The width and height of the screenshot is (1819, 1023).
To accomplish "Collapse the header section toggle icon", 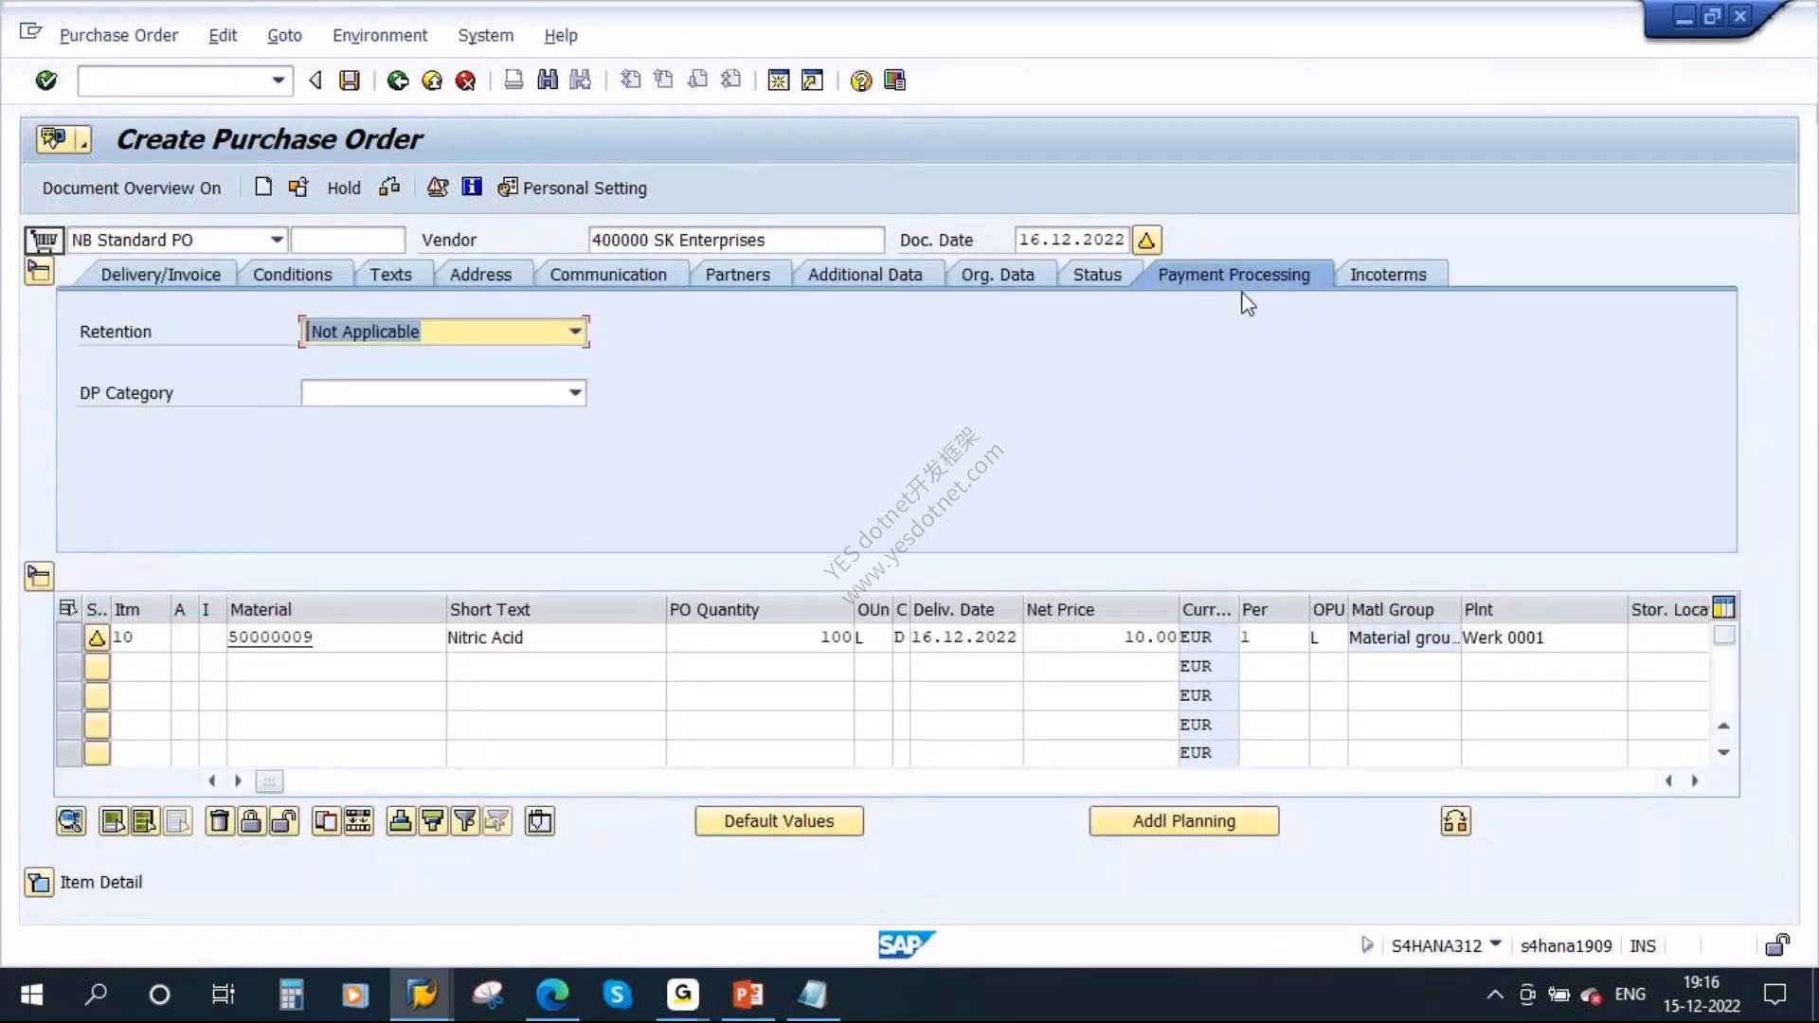I will [39, 272].
